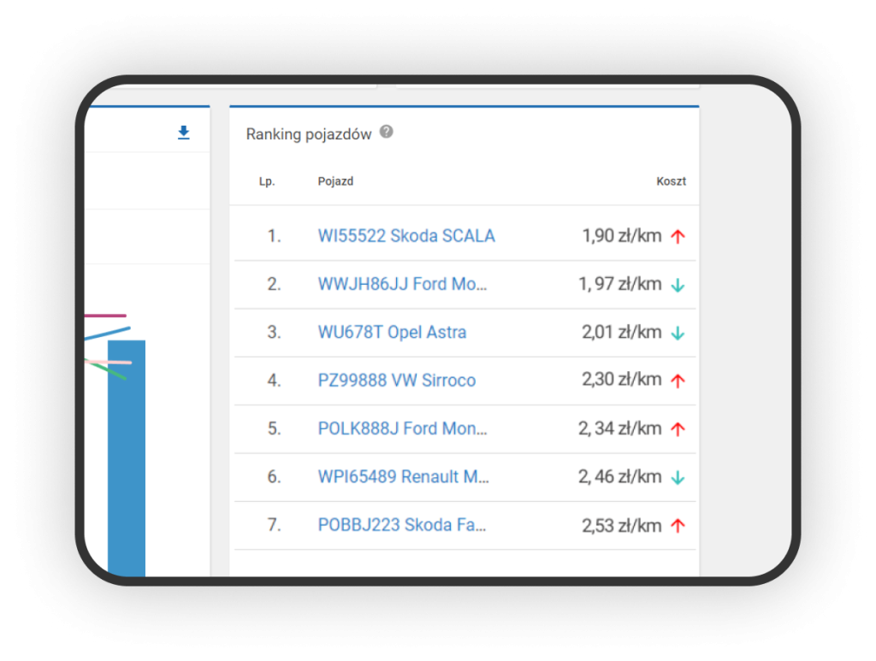Click the 2,46 zł/km cost value
This screenshot has width=876, height=661.
pos(620,476)
